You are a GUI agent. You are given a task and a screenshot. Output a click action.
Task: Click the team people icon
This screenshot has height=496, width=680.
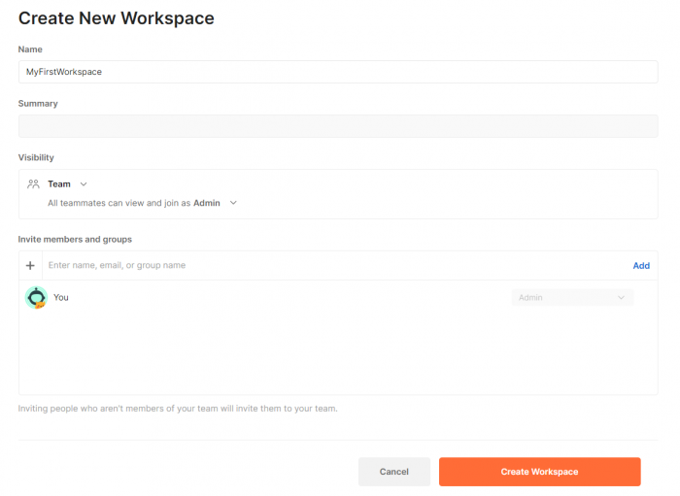(x=33, y=184)
